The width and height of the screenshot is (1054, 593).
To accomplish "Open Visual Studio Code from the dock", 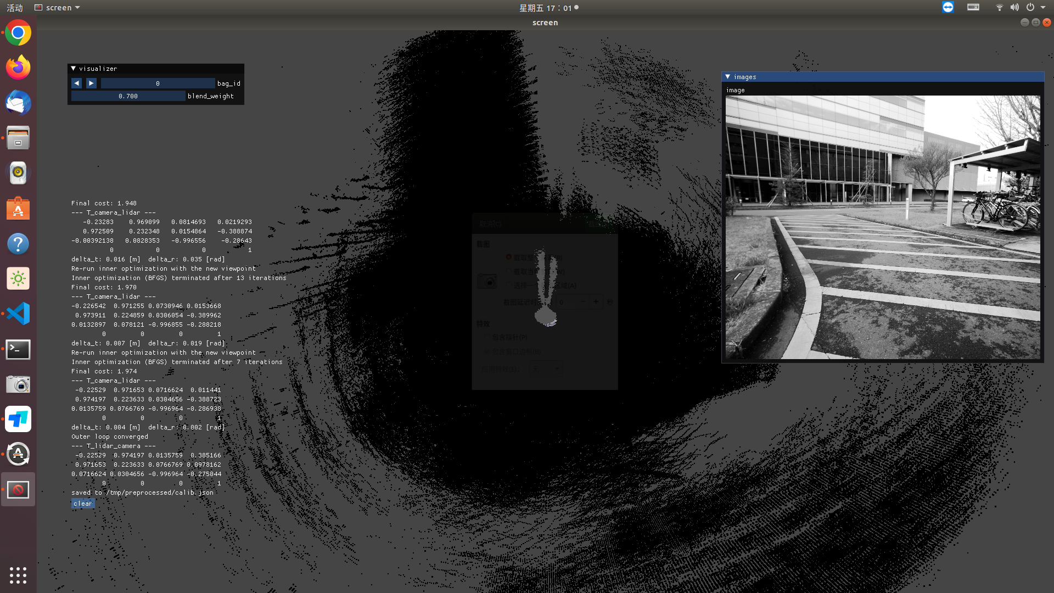I will [18, 314].
